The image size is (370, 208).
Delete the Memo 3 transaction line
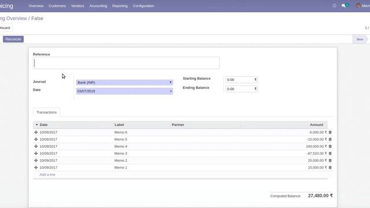(x=330, y=154)
